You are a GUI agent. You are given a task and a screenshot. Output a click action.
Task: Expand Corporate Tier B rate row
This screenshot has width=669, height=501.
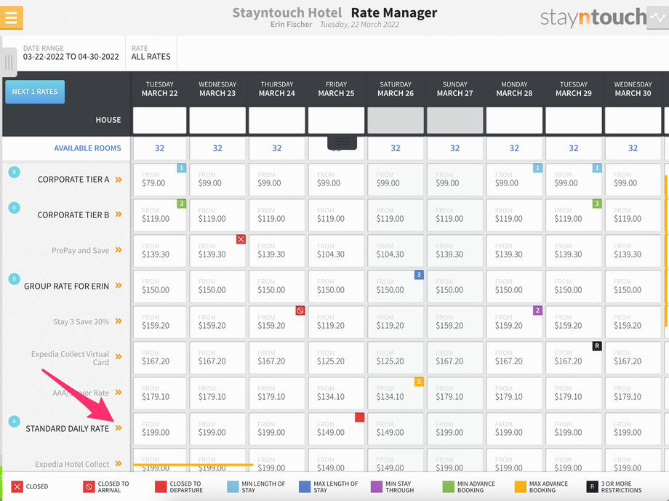pos(119,215)
